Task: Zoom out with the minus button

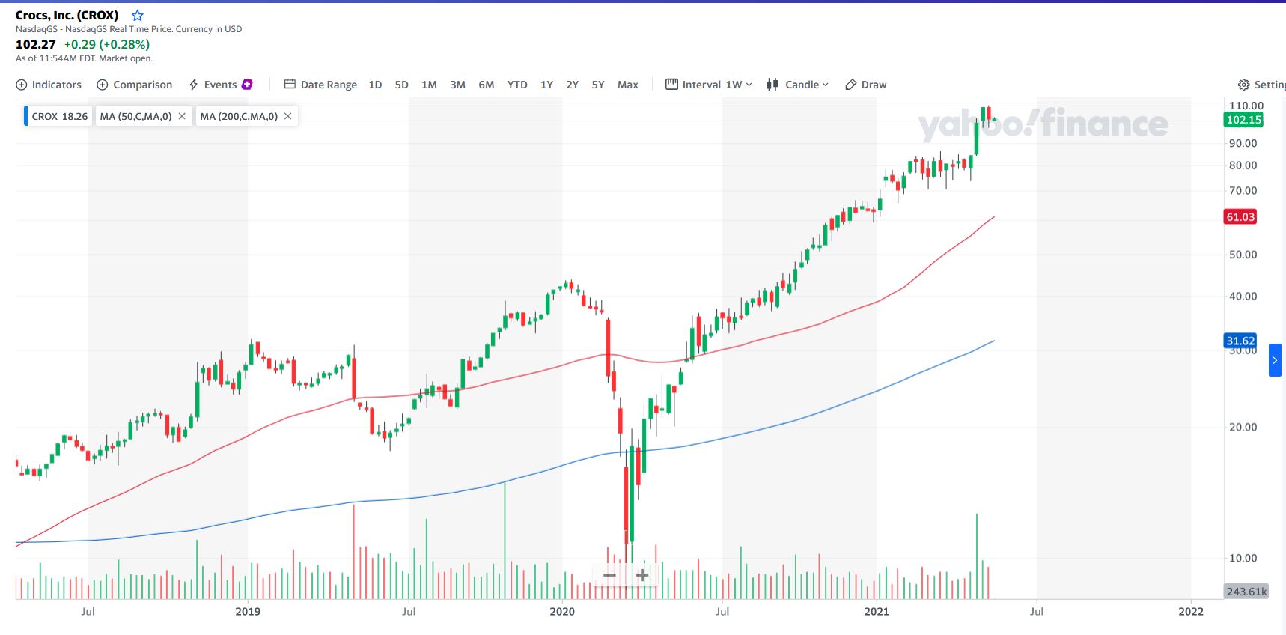Action: [609, 575]
